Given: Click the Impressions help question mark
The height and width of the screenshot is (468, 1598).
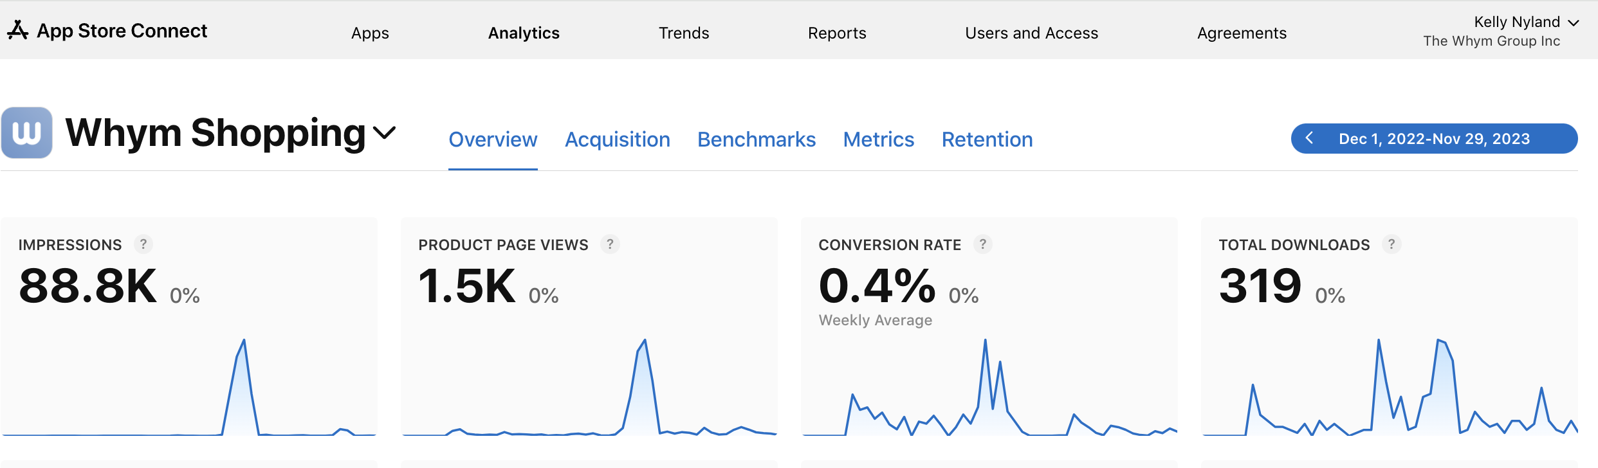Looking at the screenshot, I should 143,244.
